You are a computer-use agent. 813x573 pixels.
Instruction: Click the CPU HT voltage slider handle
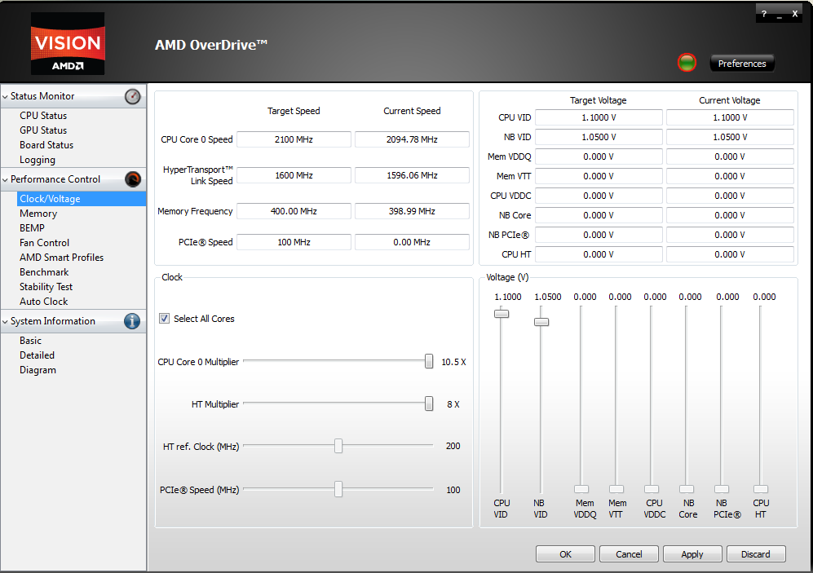coord(761,489)
